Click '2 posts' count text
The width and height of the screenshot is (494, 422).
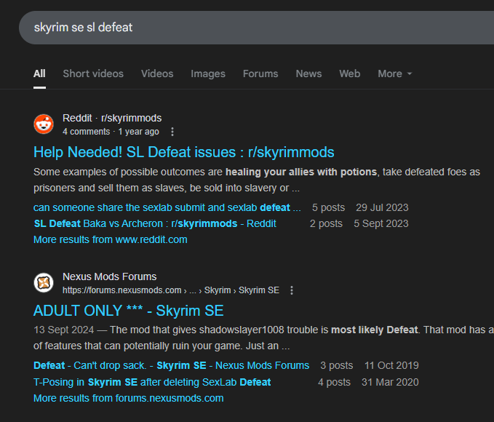tap(326, 224)
